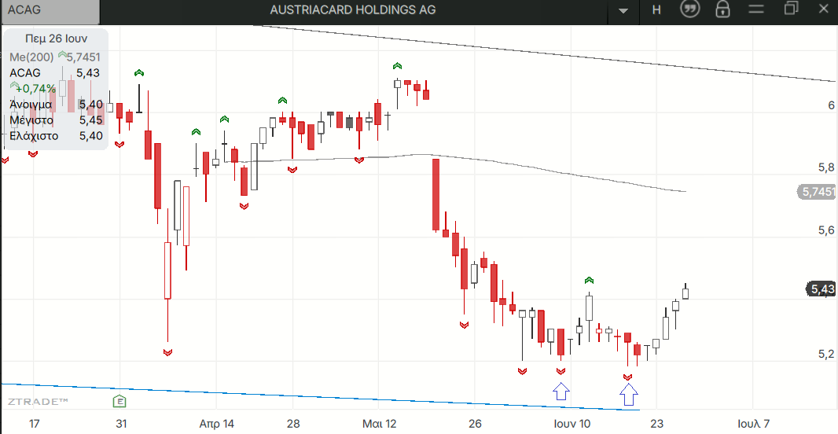The width and height of the screenshot is (838, 434).
Task: Click the green arrow icon beside Me(200)
Action: pos(62,55)
